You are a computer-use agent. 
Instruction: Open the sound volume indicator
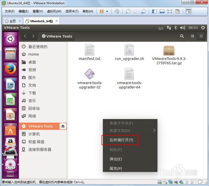point(183,28)
